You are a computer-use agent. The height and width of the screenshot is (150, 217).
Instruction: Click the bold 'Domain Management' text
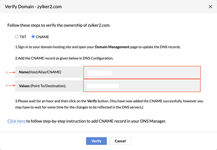(112, 47)
